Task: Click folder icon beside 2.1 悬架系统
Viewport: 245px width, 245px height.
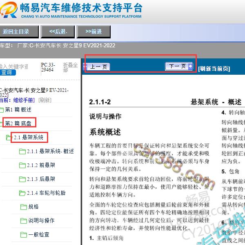Action: (9, 138)
